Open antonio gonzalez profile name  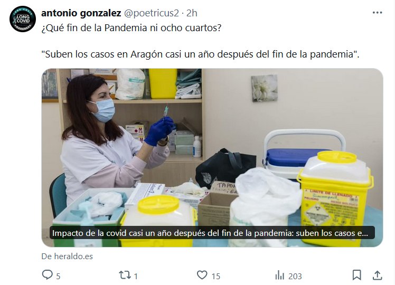tap(81, 13)
